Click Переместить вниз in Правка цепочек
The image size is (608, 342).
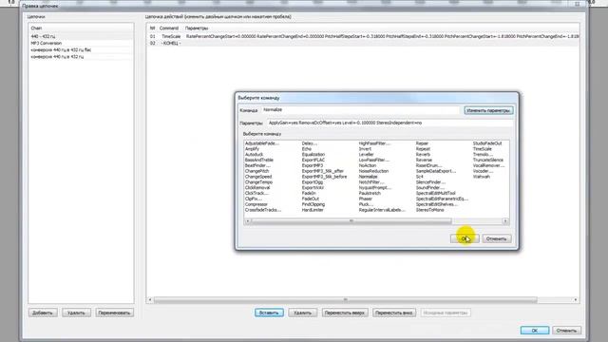pyautogui.click(x=394, y=313)
